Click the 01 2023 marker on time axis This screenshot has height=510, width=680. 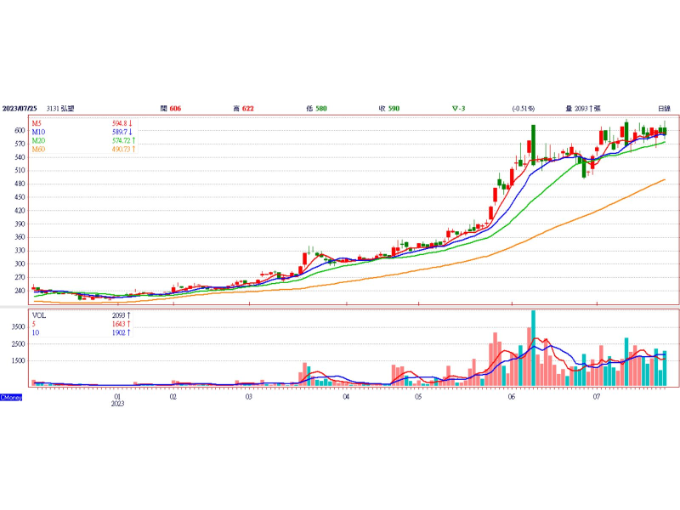point(118,399)
